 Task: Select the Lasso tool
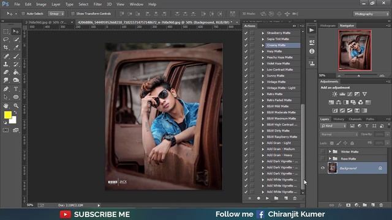[x=6, y=39]
